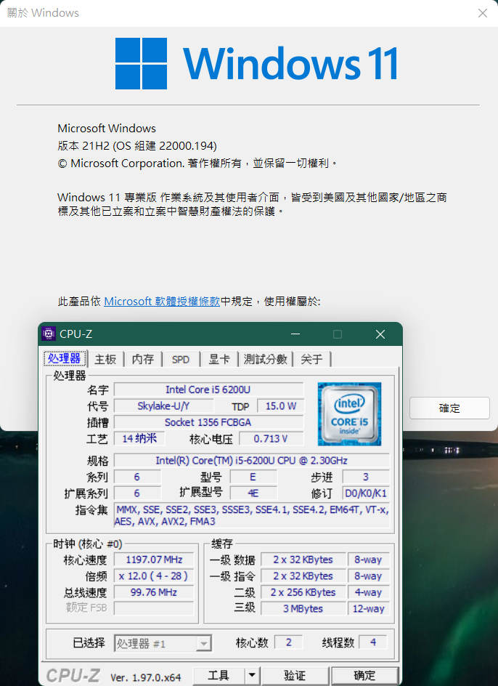Click the Intel Core i5 6200U name field
This screenshot has width=498, height=686.
pos(208,390)
